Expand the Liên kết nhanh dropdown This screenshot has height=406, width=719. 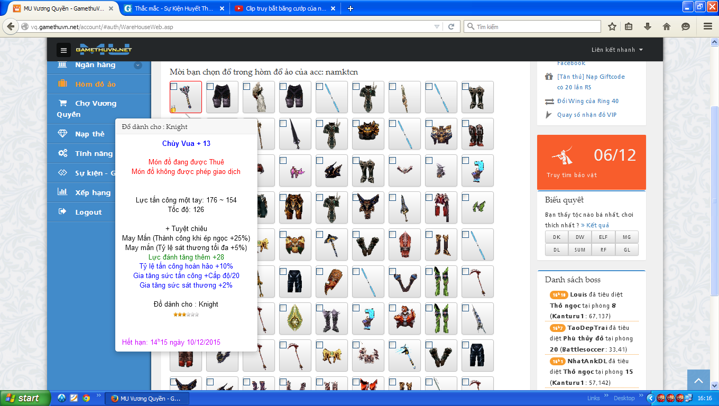pyautogui.click(x=617, y=50)
